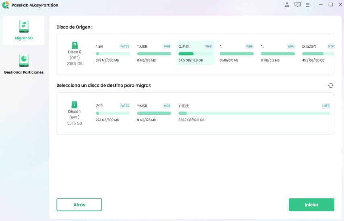
Task: Go back with the Atrás button
Action: click(79, 205)
